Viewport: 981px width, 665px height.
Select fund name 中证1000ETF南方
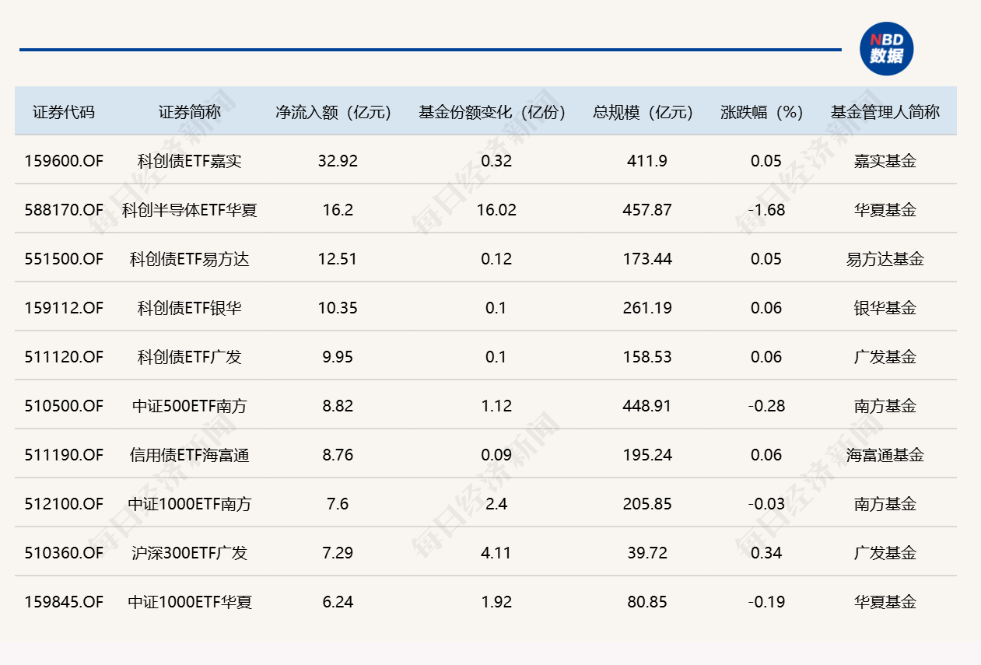pos(190,504)
